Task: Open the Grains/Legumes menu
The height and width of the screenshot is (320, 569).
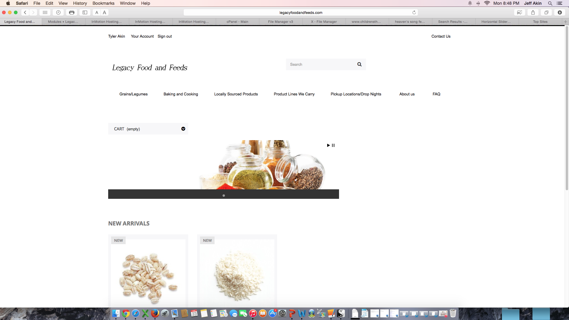Action: tap(133, 94)
